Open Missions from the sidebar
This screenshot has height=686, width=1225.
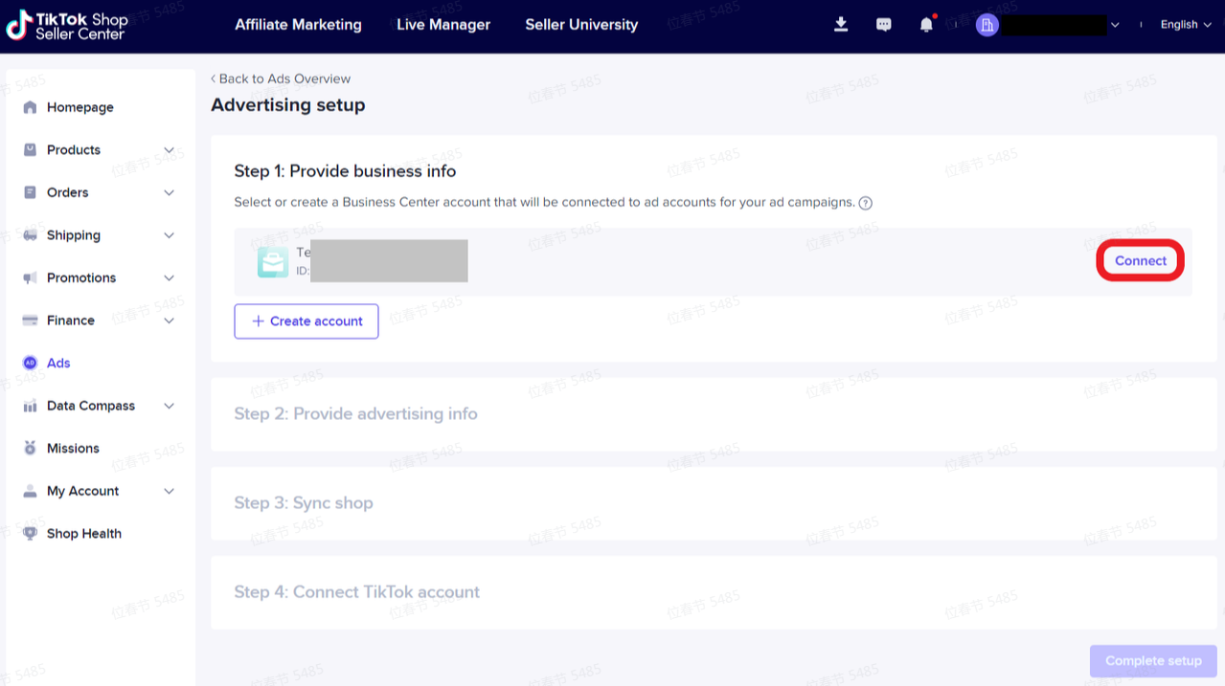pyautogui.click(x=73, y=449)
